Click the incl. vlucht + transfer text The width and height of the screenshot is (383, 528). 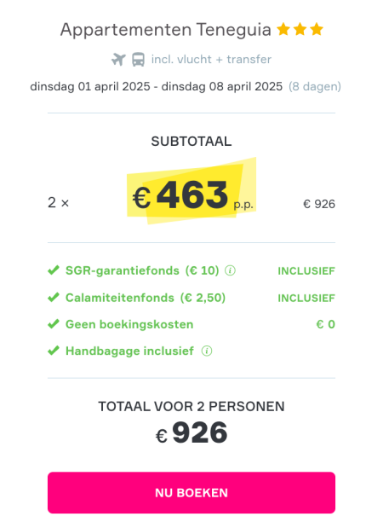pos(211,59)
